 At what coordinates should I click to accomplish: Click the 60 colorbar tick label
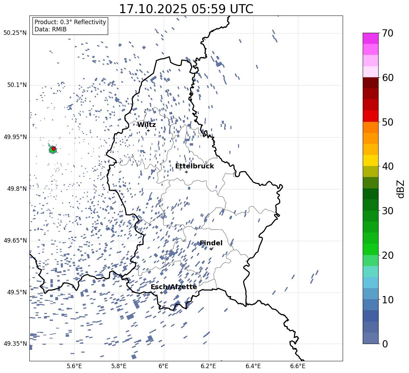point(388,78)
